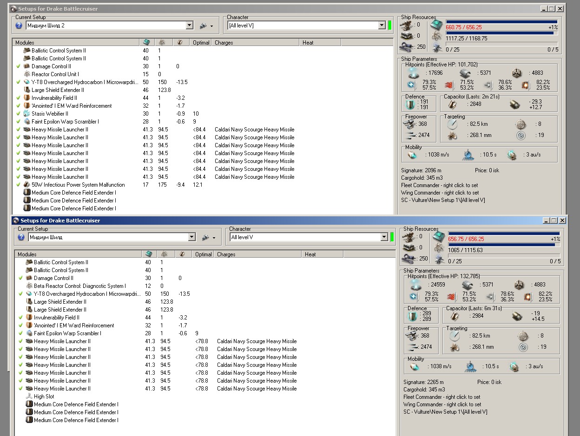Click the empty High Slot icon
Image resolution: width=580 pixels, height=436 pixels.
(29, 397)
